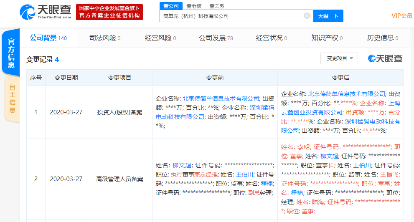Click the 序号 column header
Screen dimensions: 414x222
(x=36, y=78)
